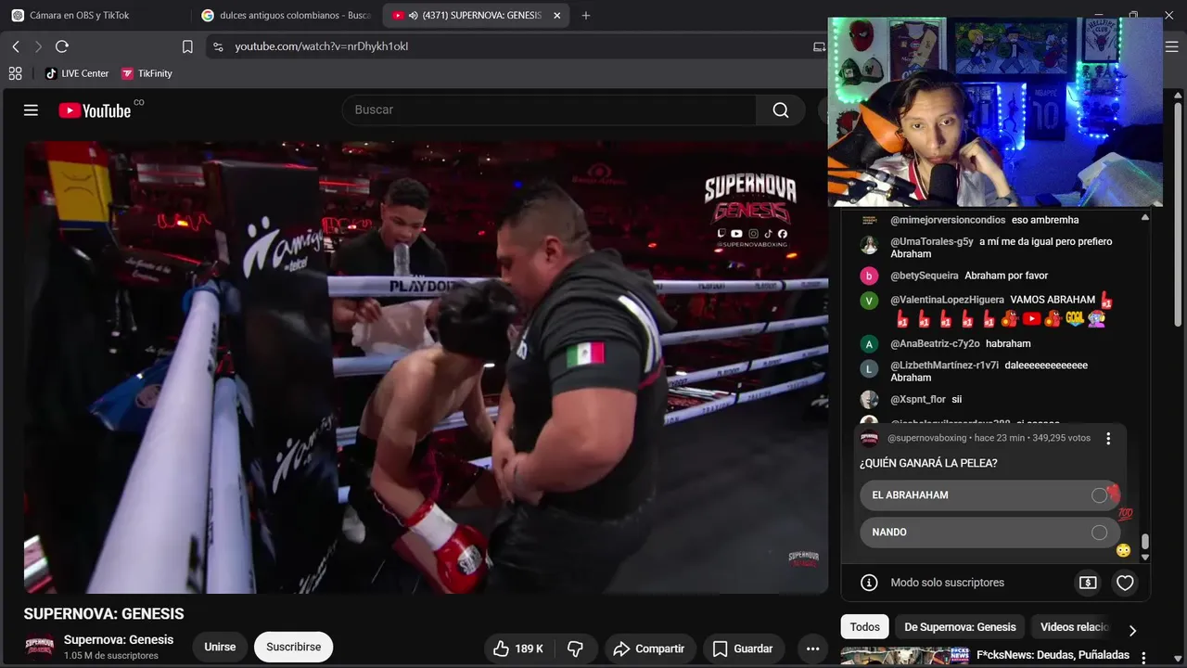This screenshot has width=1187, height=668.
Task: Open @betySequeira chat username
Action: tap(924, 276)
